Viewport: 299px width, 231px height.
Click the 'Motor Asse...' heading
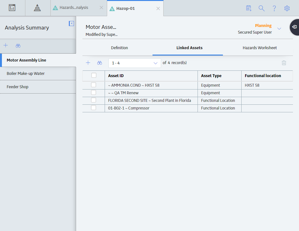click(x=101, y=27)
